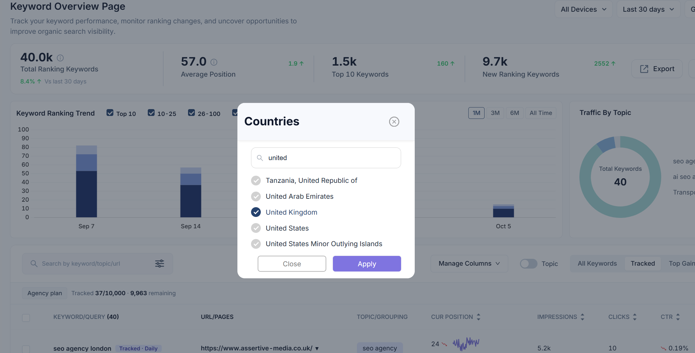Close the Countries dialog via X icon

point(394,122)
